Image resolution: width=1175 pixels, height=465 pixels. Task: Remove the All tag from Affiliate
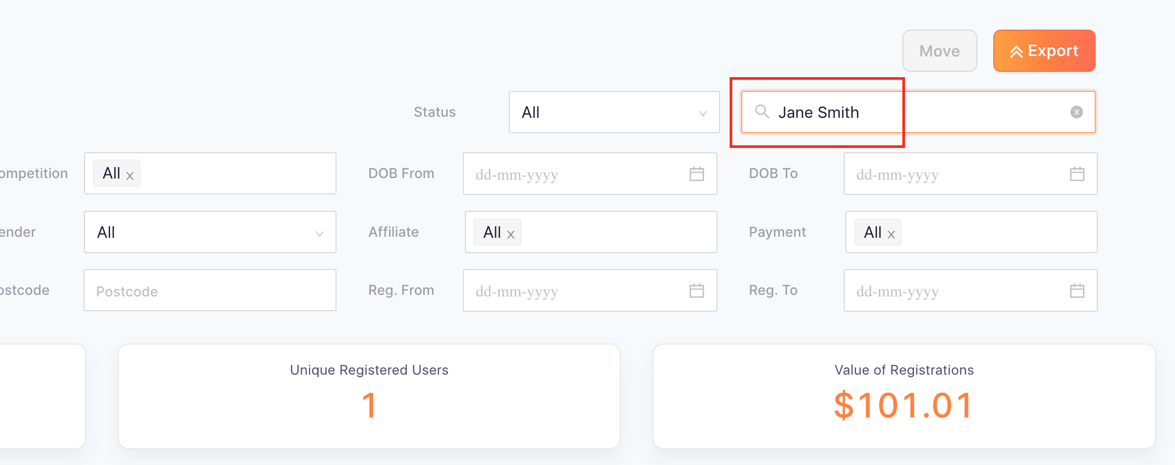(511, 235)
